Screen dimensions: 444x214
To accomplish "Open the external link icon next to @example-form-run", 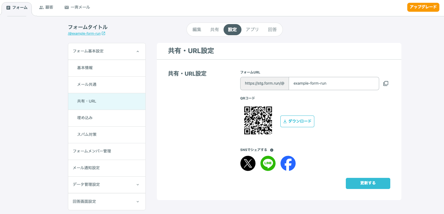I will [x=103, y=33].
